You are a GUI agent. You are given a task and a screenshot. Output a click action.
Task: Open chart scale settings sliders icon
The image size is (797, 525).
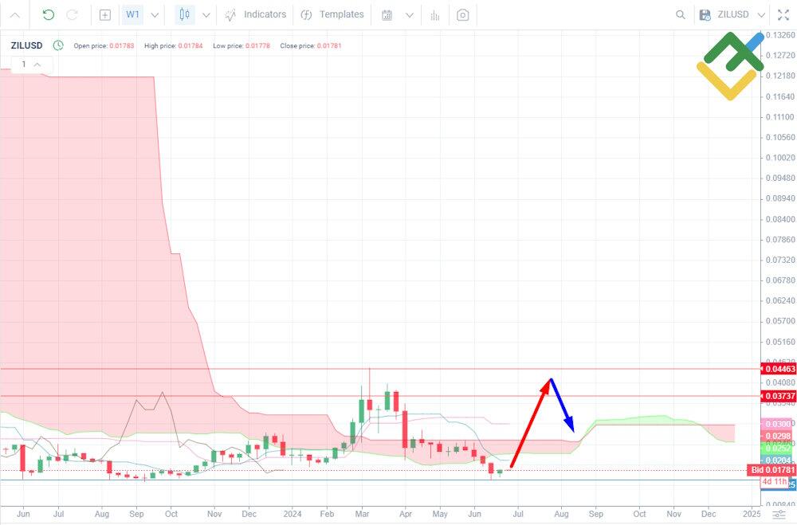pos(779,514)
